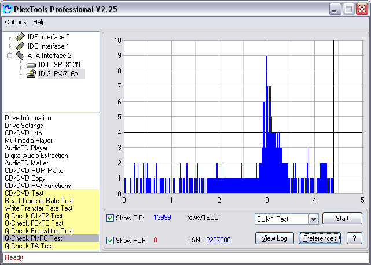Open CD/DVD-ROM Maker function
This screenshot has width=371, height=265.
point(35,171)
